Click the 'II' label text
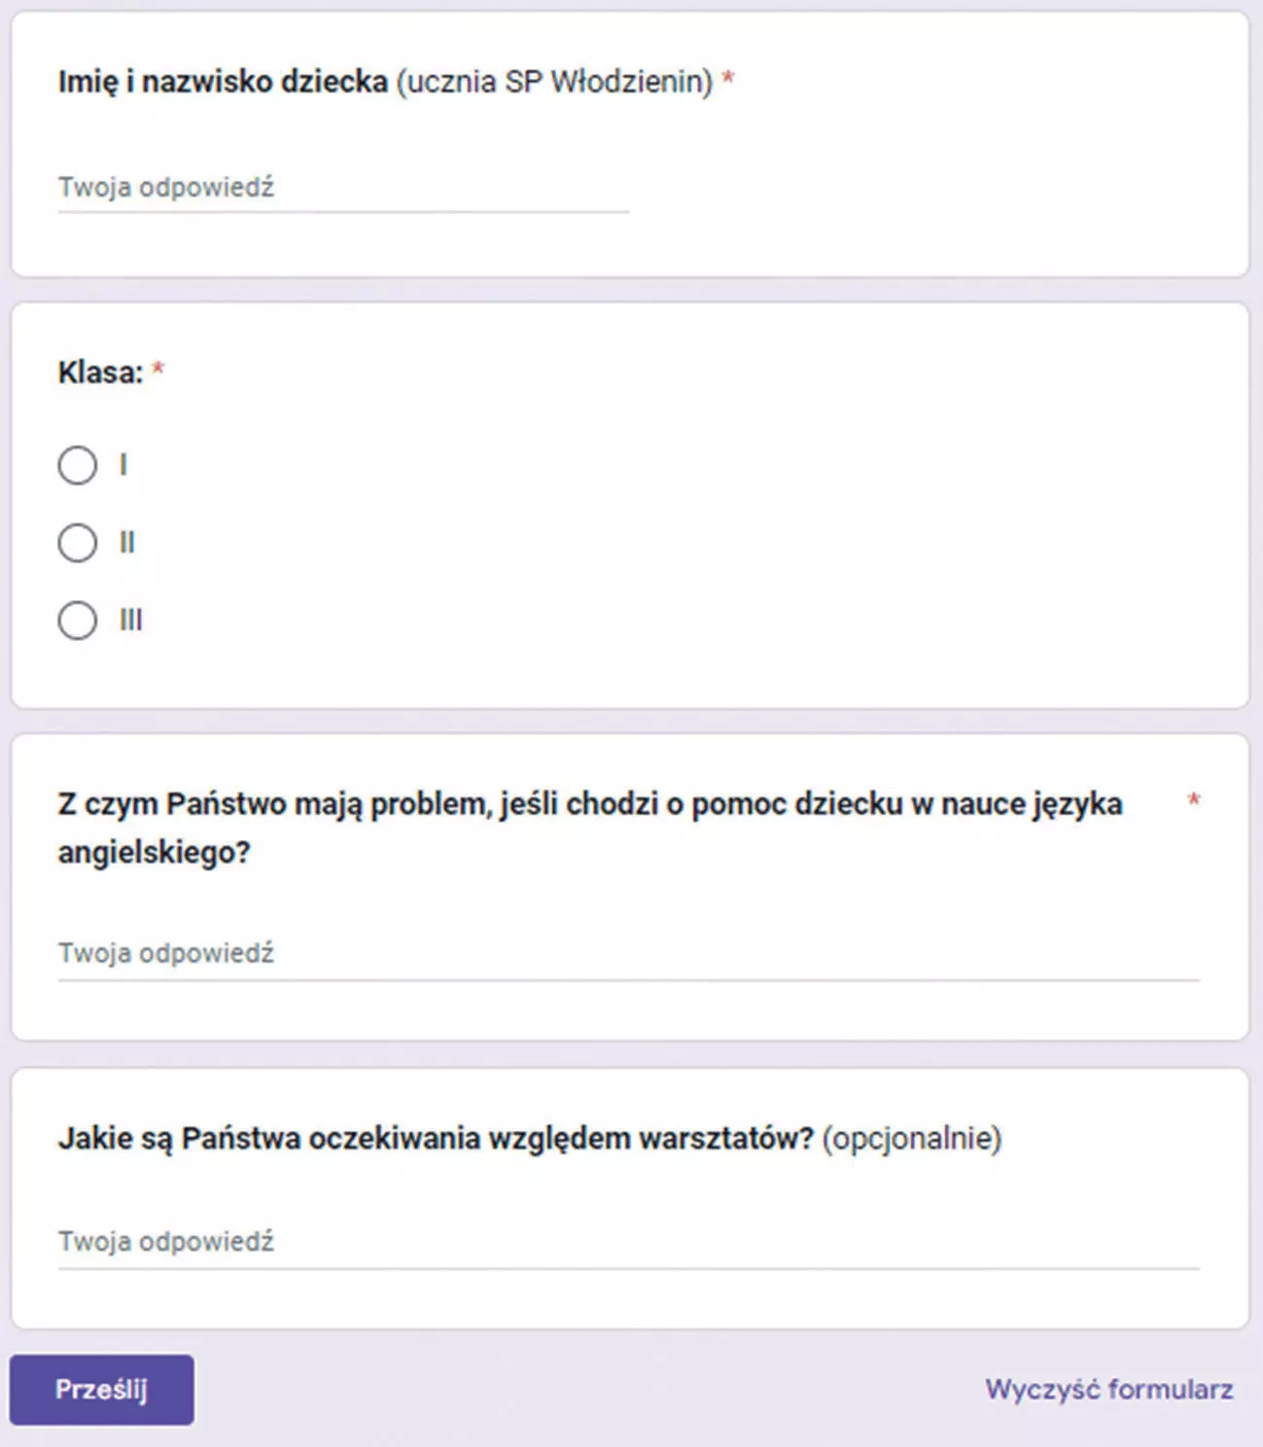 [127, 543]
